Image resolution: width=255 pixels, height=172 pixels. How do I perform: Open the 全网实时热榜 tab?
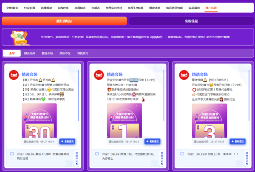[114, 8]
